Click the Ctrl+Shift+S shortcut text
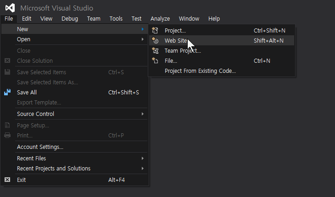The height and width of the screenshot is (197, 335). click(x=123, y=92)
